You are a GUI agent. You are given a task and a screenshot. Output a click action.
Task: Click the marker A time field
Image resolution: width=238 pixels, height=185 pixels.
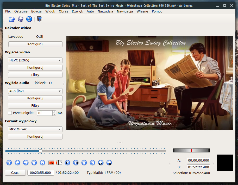coord(198,161)
